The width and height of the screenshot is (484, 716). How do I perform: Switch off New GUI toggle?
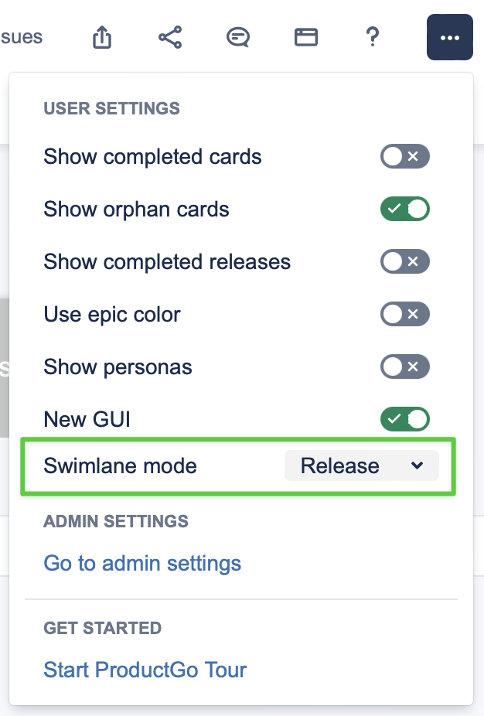pyautogui.click(x=404, y=420)
